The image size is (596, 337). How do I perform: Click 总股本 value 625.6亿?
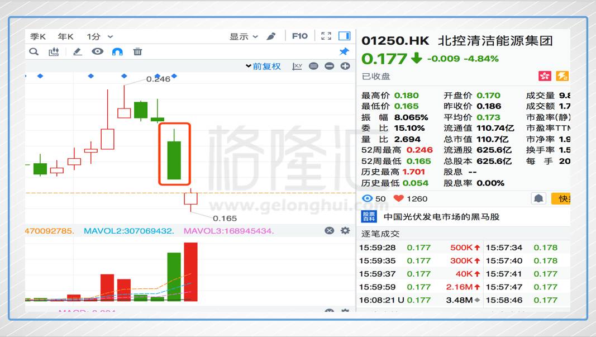494,161
